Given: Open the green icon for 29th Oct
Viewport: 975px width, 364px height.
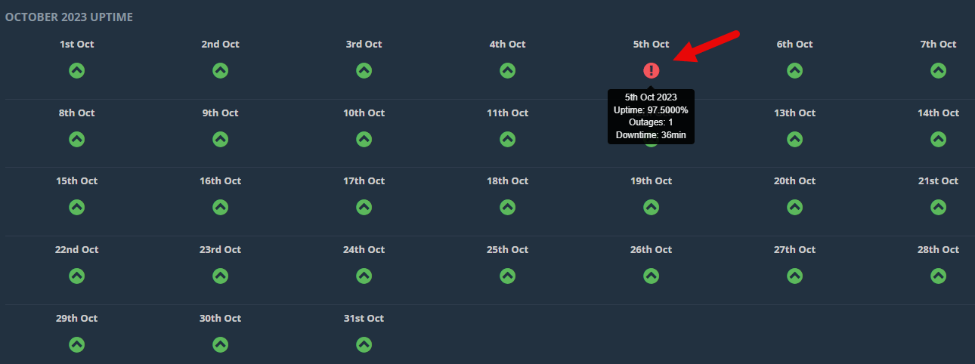Looking at the screenshot, I should (77, 344).
